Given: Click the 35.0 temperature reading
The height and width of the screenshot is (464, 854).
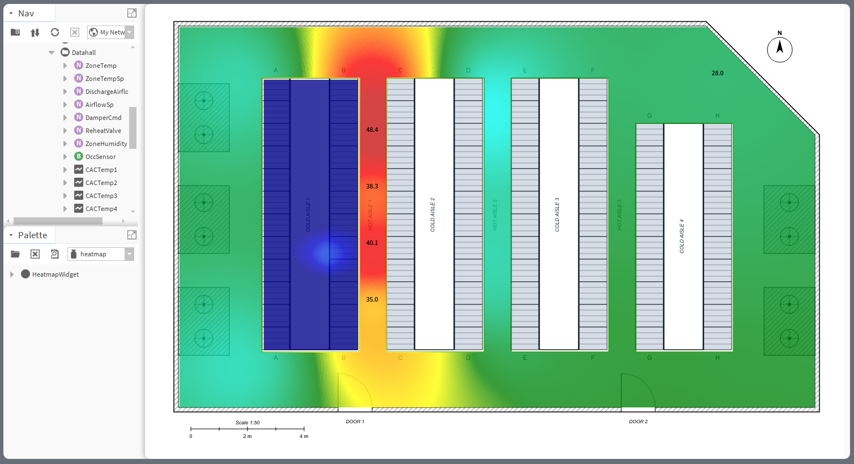Looking at the screenshot, I should click(372, 299).
